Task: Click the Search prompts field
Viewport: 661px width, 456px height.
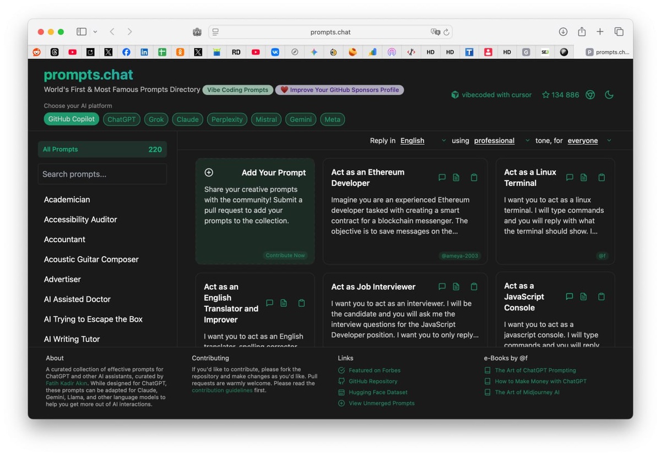Action: (102, 174)
